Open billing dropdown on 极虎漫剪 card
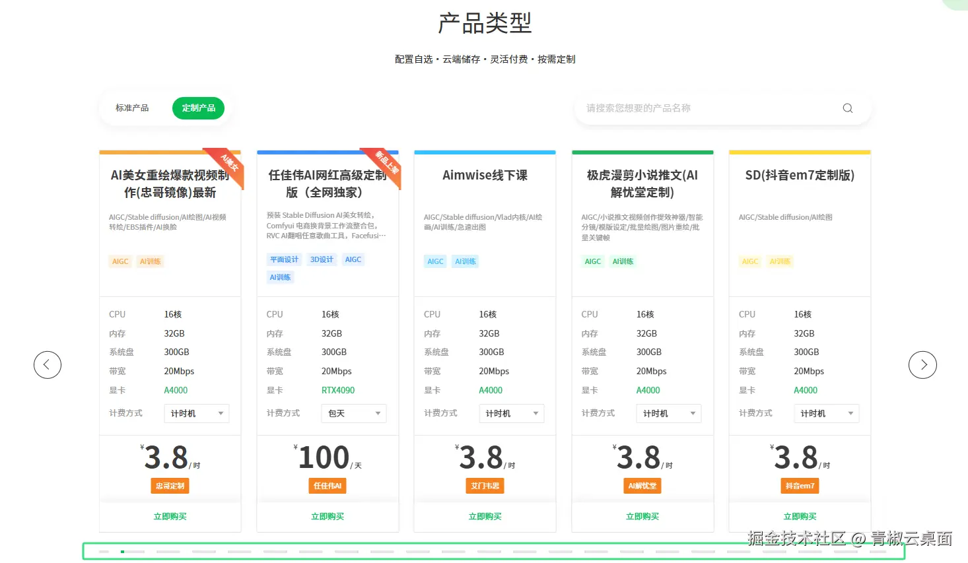The width and height of the screenshot is (968, 563). [x=669, y=413]
